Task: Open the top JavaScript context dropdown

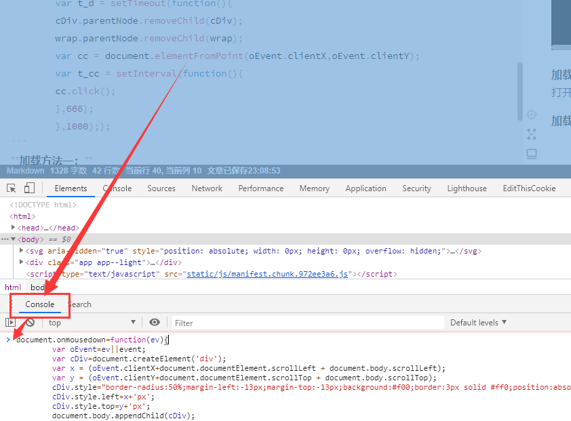Action: pos(92,323)
